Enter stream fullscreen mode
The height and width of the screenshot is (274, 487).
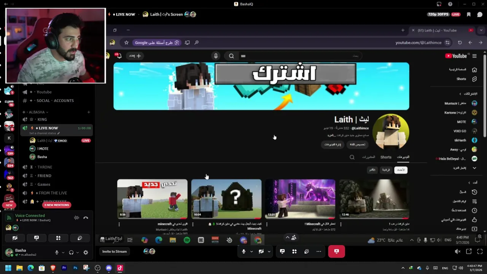pos(480,251)
